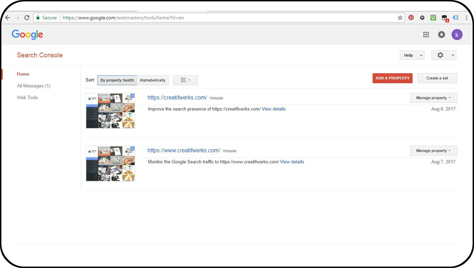The width and height of the screenshot is (474, 268).
Task: Open the https://www.creatifwerks.com/ property link
Action: [184, 151]
